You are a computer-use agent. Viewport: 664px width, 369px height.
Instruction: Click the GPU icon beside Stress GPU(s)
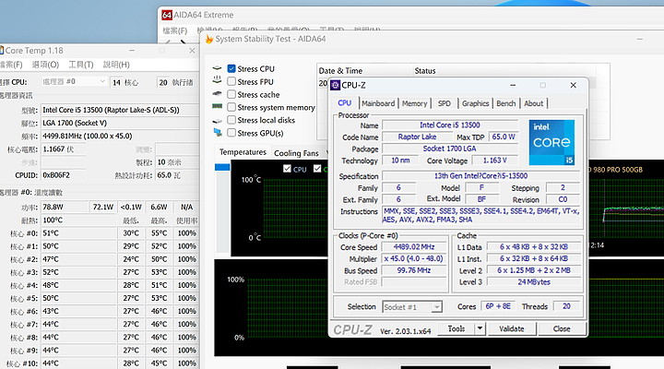[218, 133]
